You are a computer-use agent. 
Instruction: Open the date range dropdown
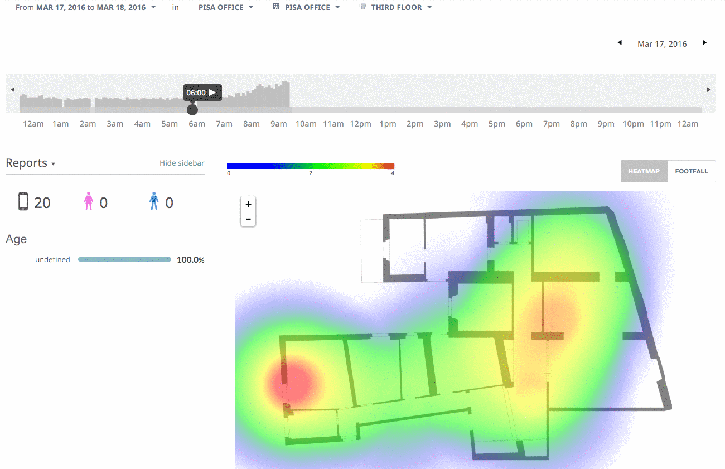coord(86,8)
